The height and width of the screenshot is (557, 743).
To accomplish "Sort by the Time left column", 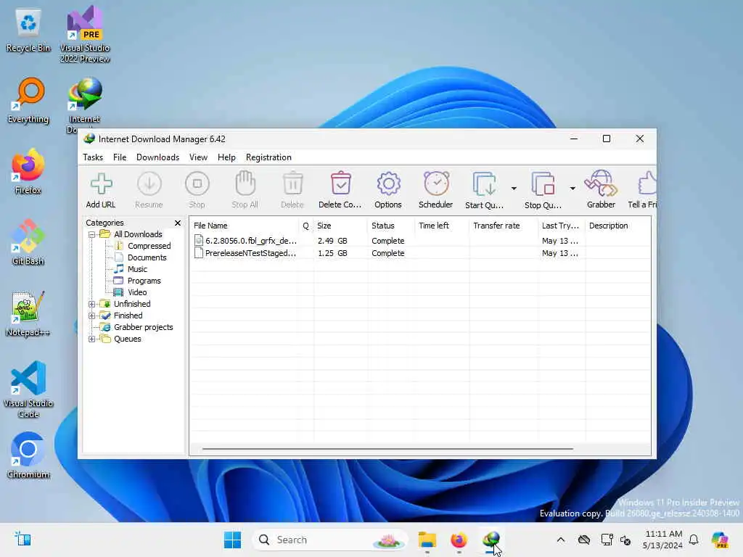I will pyautogui.click(x=442, y=226).
